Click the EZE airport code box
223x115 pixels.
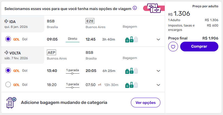[x=90, y=21]
